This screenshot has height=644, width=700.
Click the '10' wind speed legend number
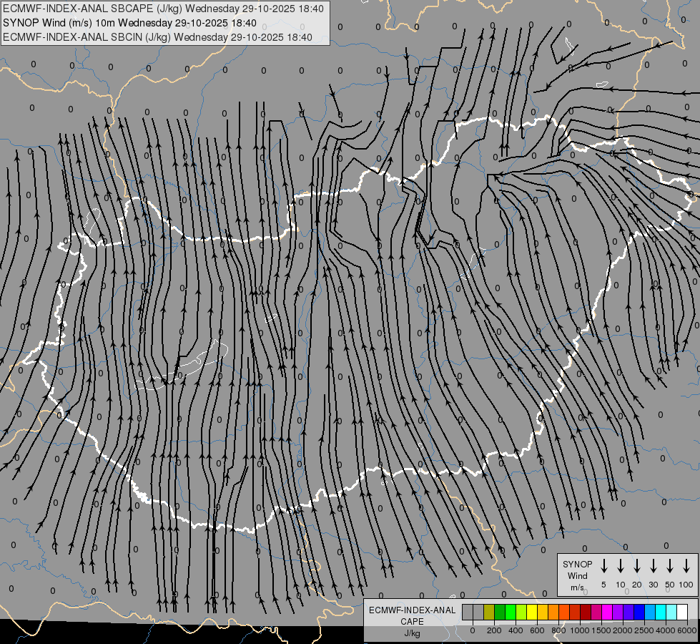[621, 585]
